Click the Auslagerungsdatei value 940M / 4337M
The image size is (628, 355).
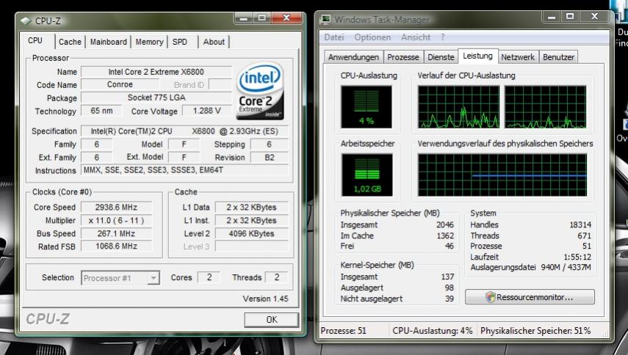pyautogui.click(x=566, y=267)
